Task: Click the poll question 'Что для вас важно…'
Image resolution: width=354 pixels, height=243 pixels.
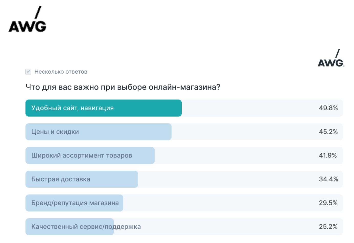Action: pos(123,87)
